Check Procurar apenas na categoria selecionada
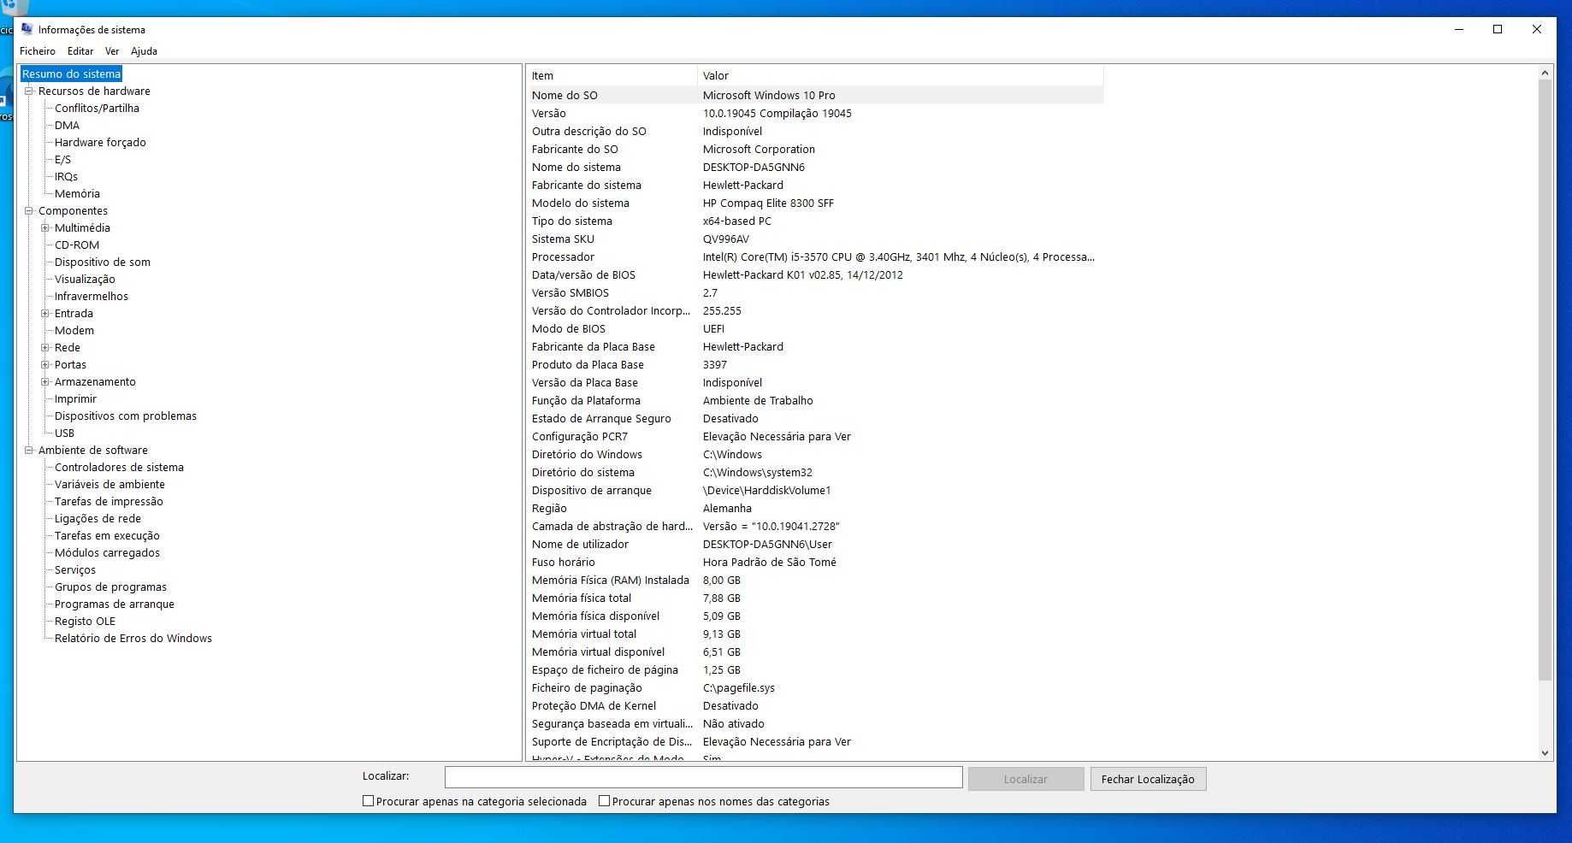Image resolution: width=1572 pixels, height=843 pixels. point(369,801)
